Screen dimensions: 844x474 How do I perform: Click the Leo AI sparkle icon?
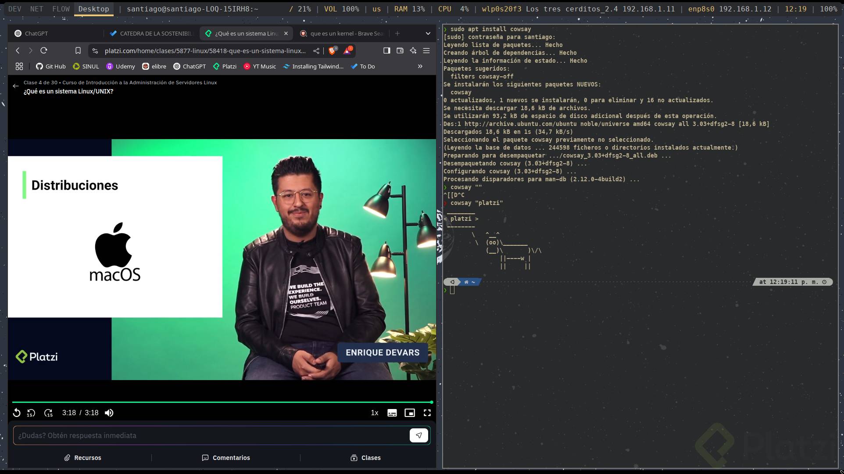point(413,51)
